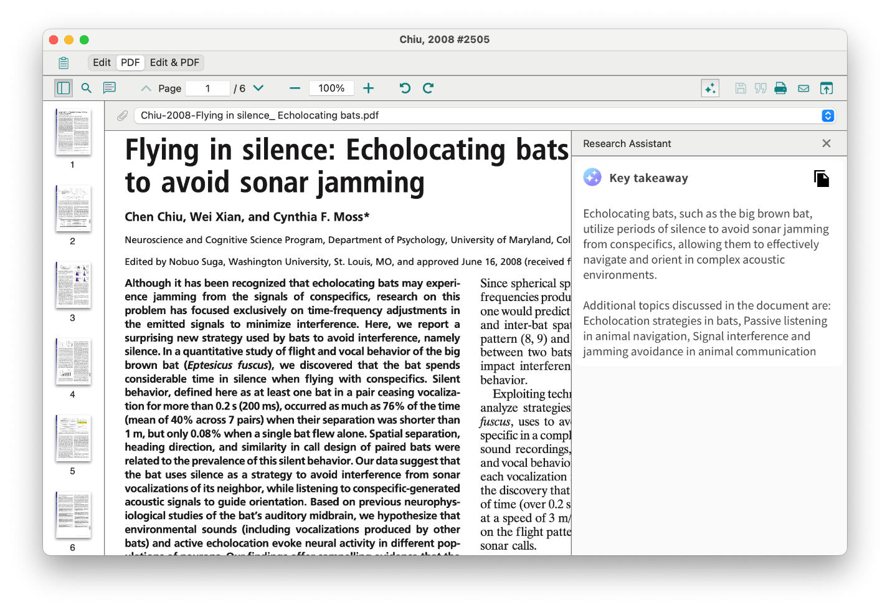Email the document via the envelope icon
890x612 pixels.
click(803, 88)
